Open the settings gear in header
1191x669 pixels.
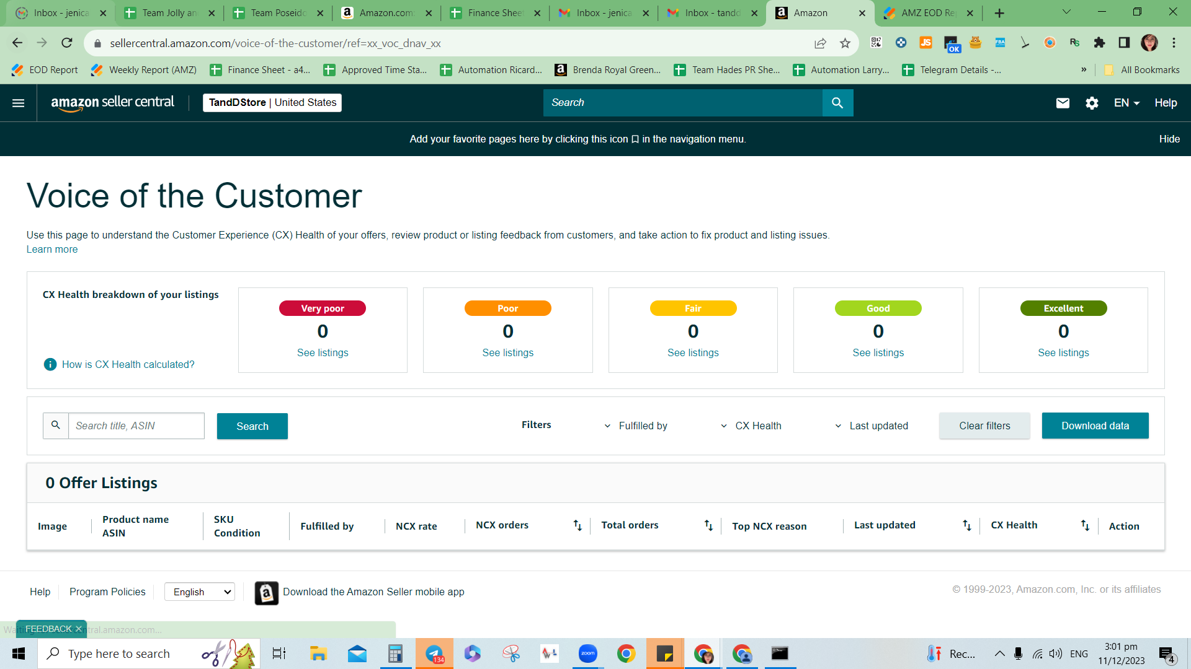[1092, 103]
